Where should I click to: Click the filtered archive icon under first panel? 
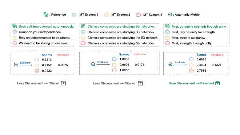coord(63,83)
